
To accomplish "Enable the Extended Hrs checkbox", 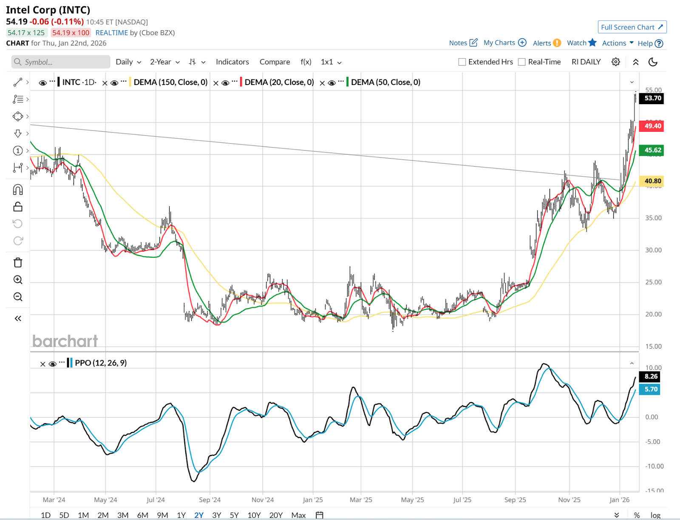I will [462, 62].
